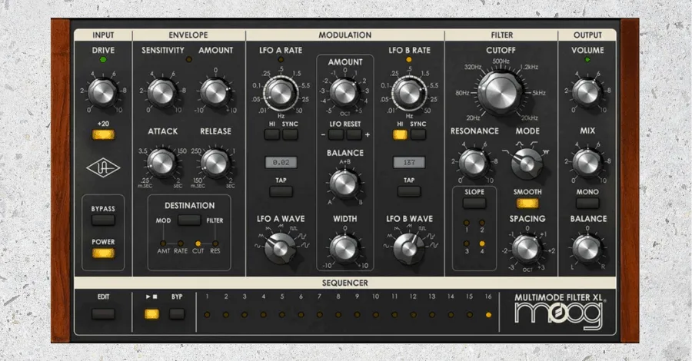Click the LFO A Rate knob
Screen dimensions: 692x361
[281, 93]
